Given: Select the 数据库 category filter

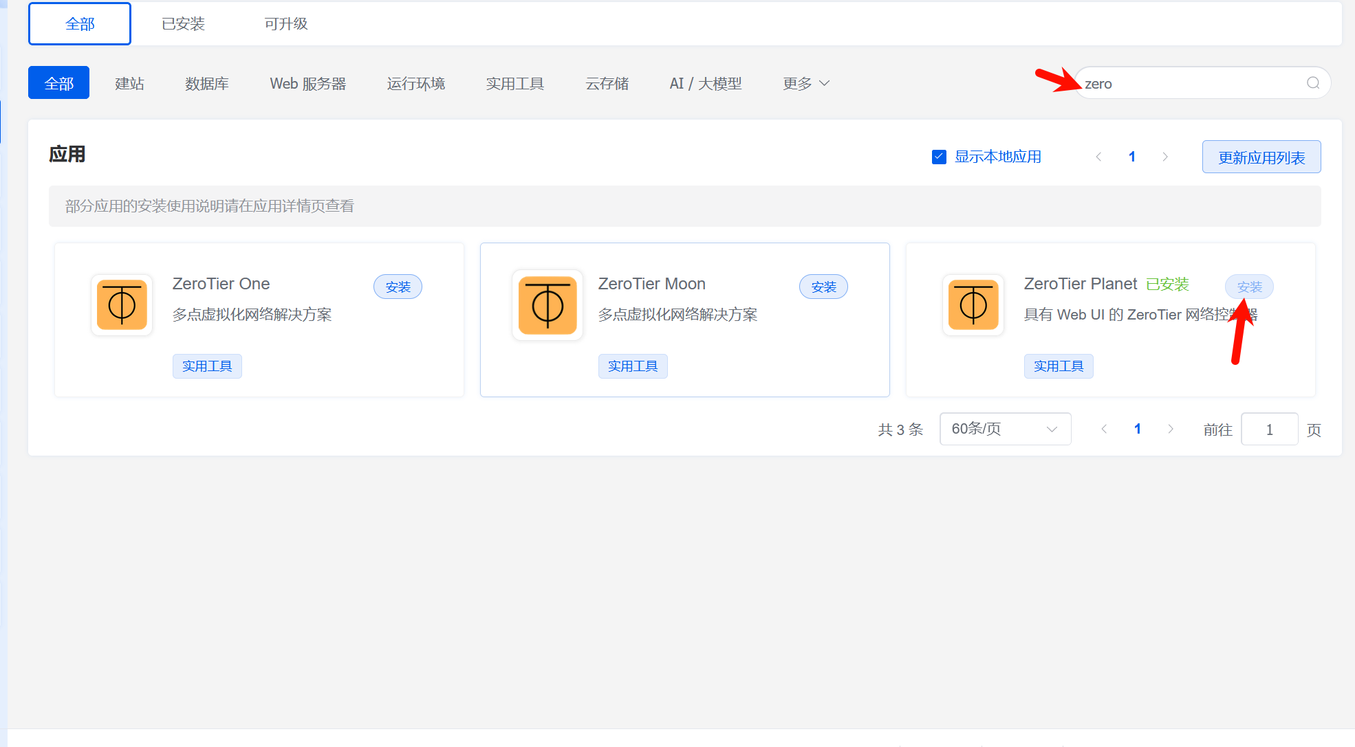Looking at the screenshot, I should [206, 83].
